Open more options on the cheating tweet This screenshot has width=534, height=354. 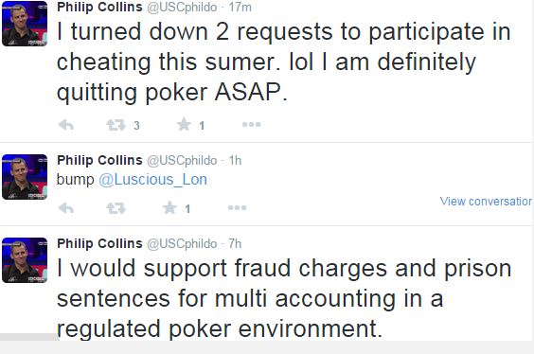click(x=251, y=125)
